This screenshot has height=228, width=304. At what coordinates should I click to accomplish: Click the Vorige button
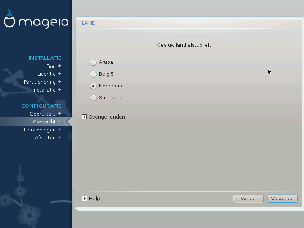(248, 199)
